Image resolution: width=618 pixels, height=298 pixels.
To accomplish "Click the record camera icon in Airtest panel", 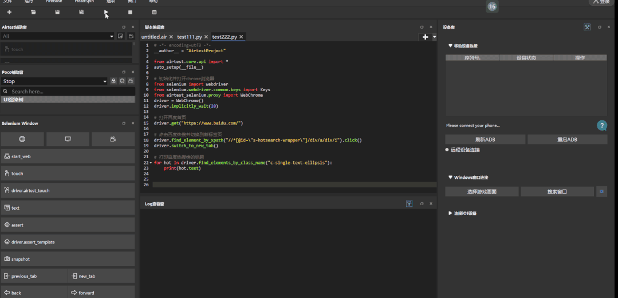I will point(131,36).
